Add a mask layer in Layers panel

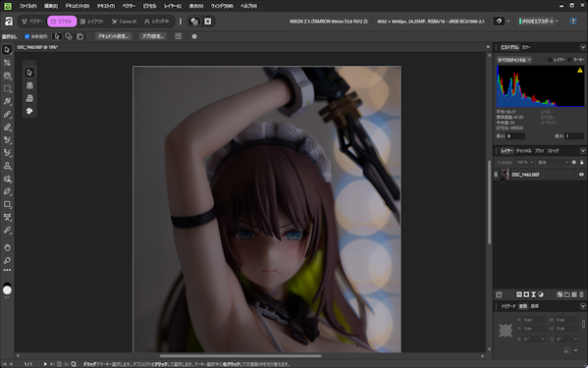[526, 294]
